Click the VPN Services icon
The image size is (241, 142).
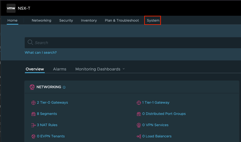tap(139, 125)
